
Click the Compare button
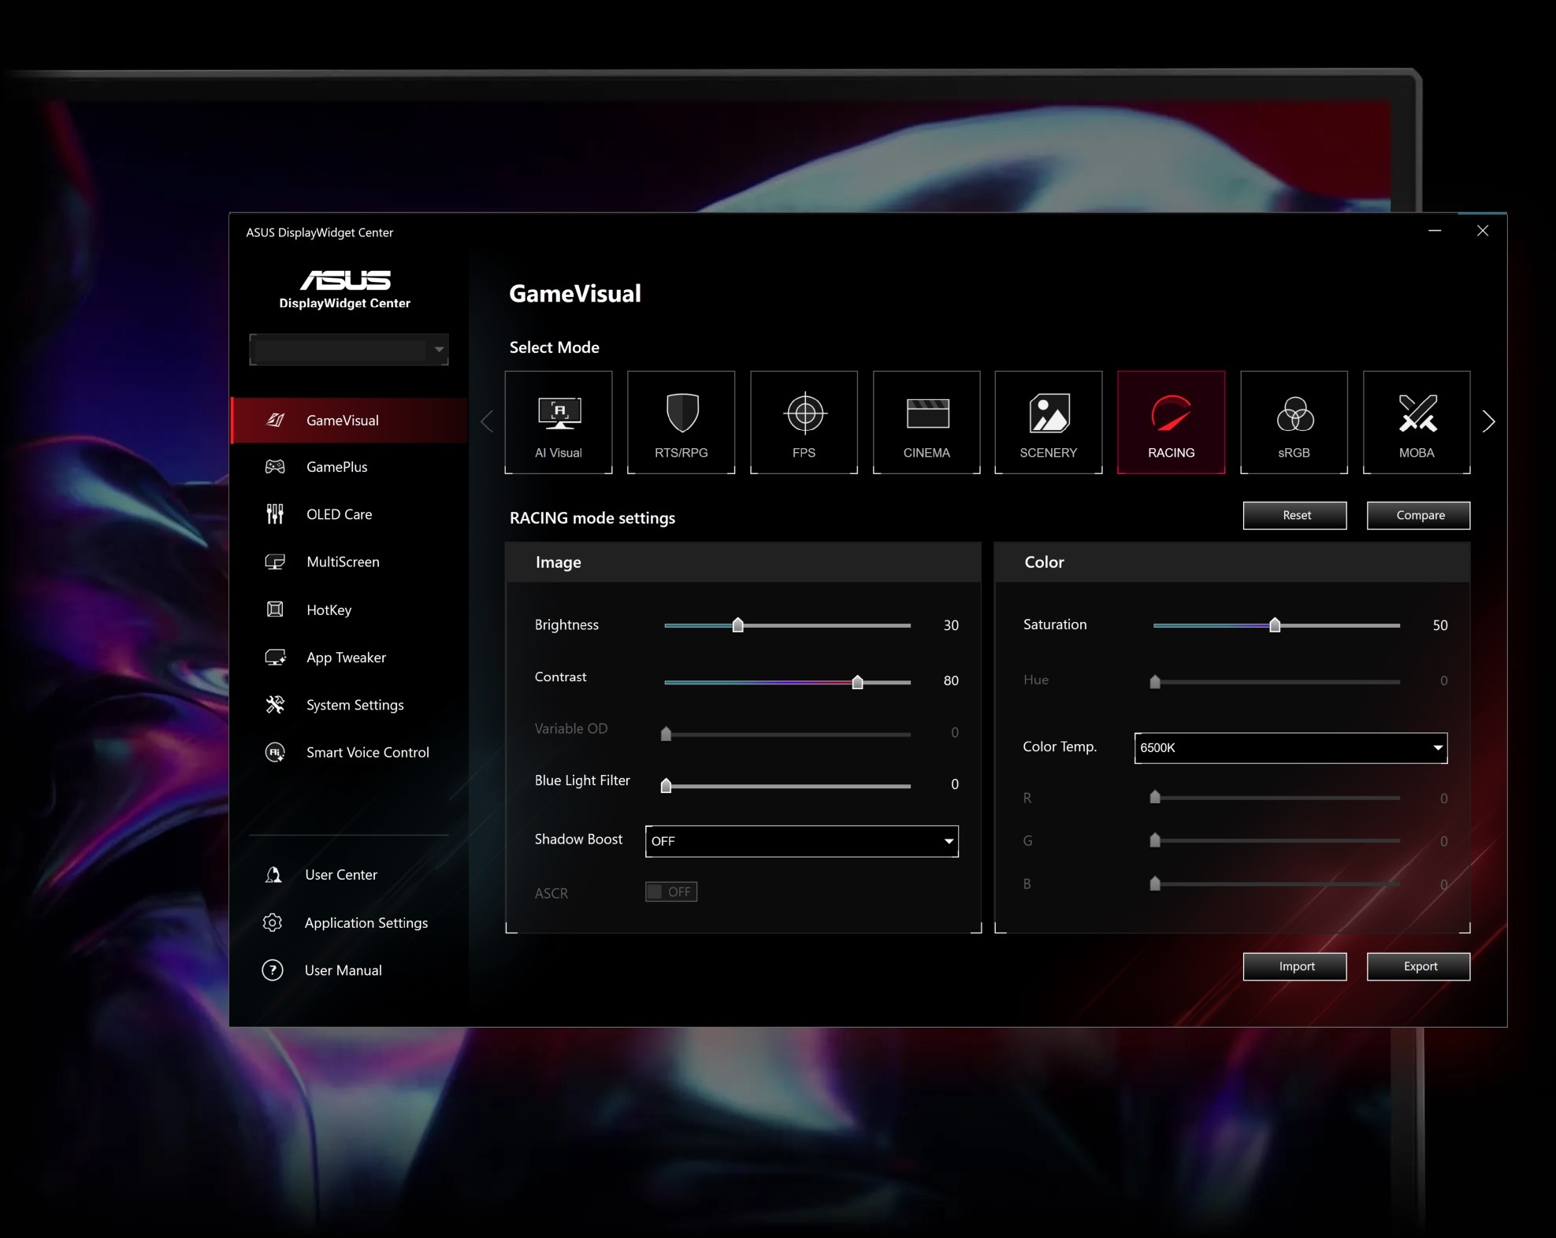tap(1419, 516)
